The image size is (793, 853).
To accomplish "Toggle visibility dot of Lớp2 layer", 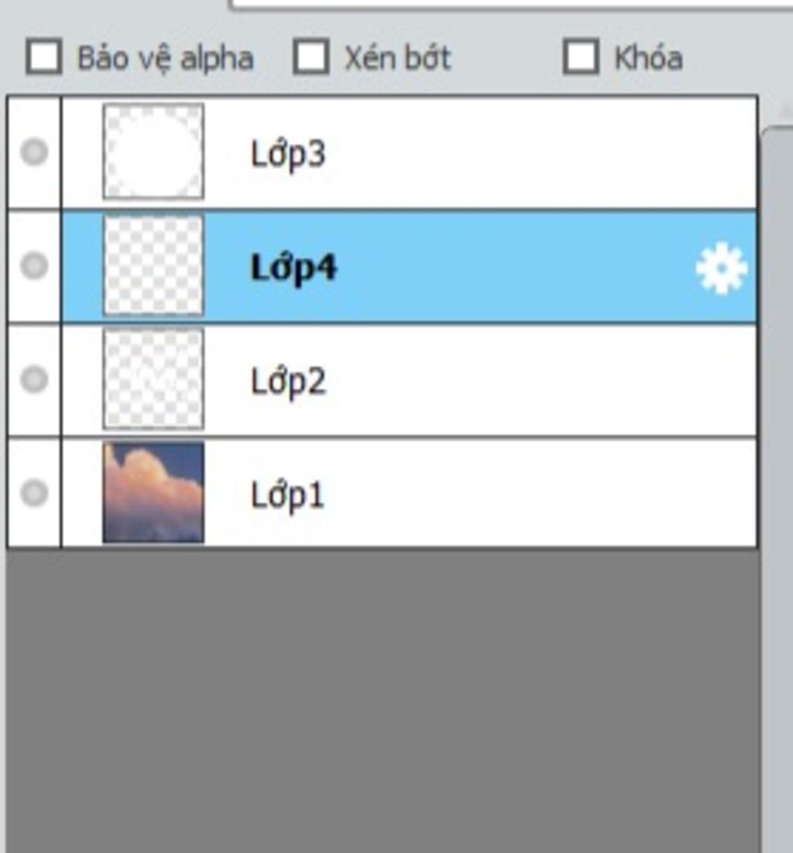I will 34,379.
